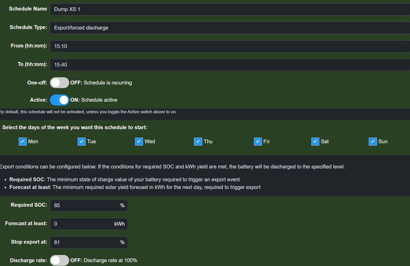Click the From (hh:mm) time field
The height and width of the screenshot is (266, 410).
[230, 46]
